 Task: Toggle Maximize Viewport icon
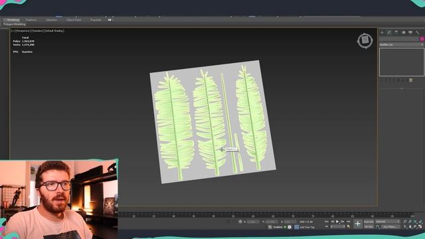420,226
